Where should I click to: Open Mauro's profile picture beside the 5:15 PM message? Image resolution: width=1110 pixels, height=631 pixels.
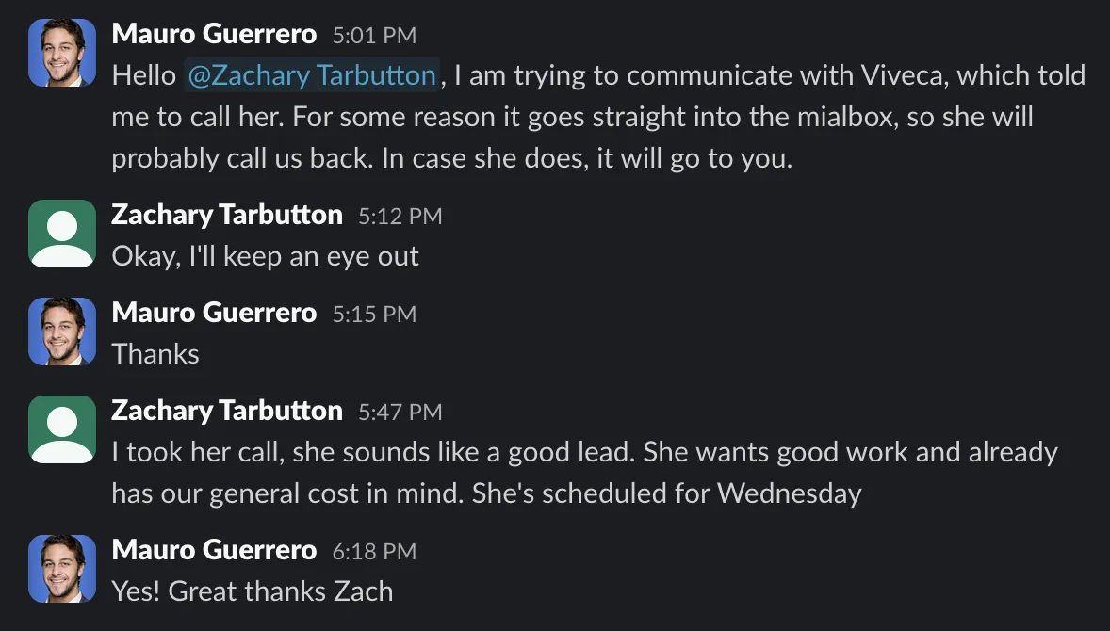[x=62, y=332]
